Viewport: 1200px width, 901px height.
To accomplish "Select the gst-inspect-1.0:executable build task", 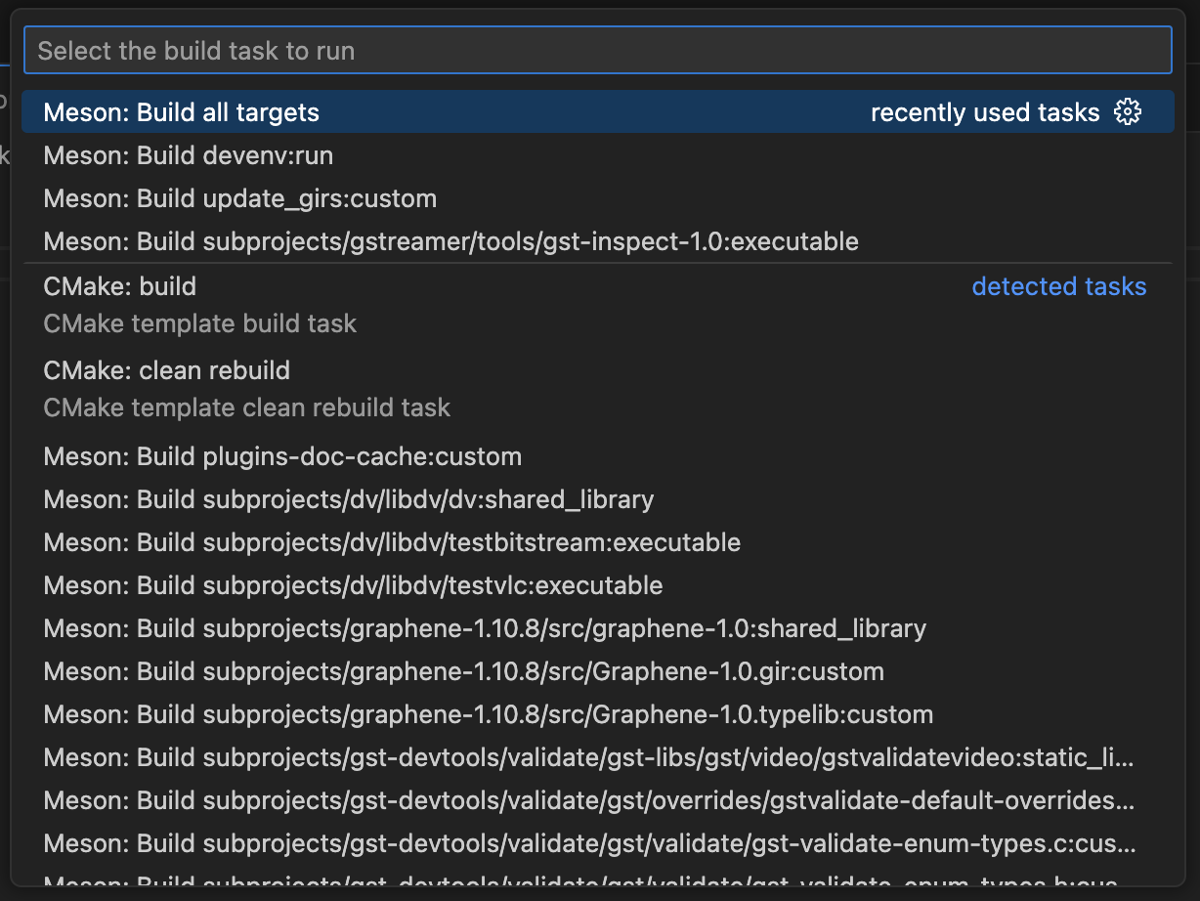I will click(450, 241).
